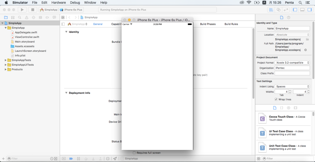Switch to the Version editor
315x162 pixels.
(x=286, y=10)
